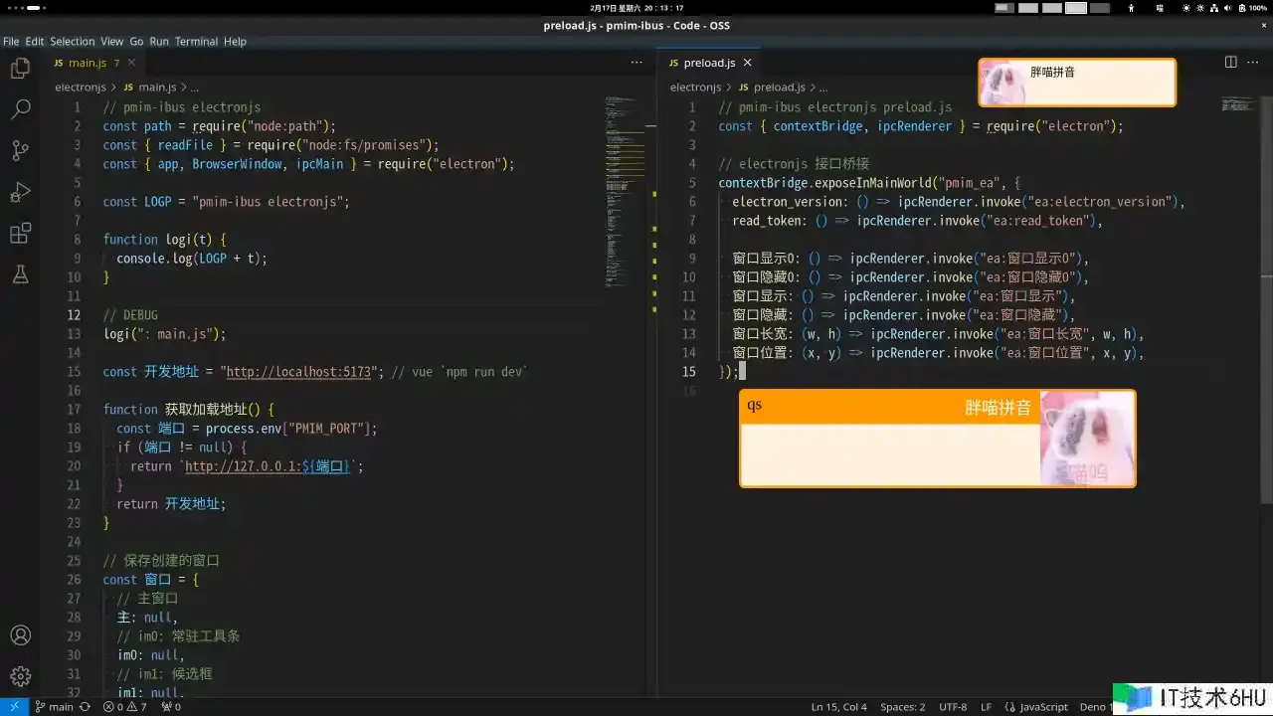The width and height of the screenshot is (1273, 716).
Task: Follow the http://localhost:5173 link in code
Action: 300,372
